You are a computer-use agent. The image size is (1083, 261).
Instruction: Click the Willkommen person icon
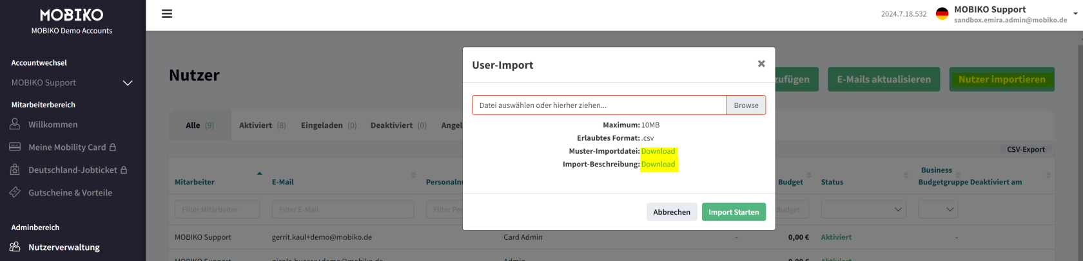coord(15,124)
